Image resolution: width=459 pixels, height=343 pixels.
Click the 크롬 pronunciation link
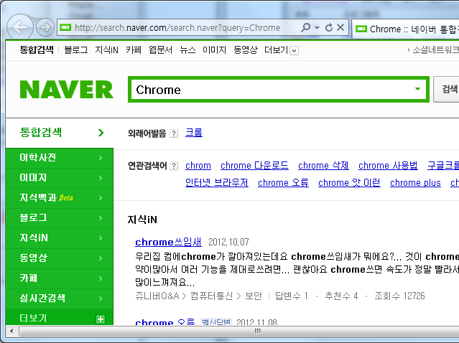click(194, 133)
